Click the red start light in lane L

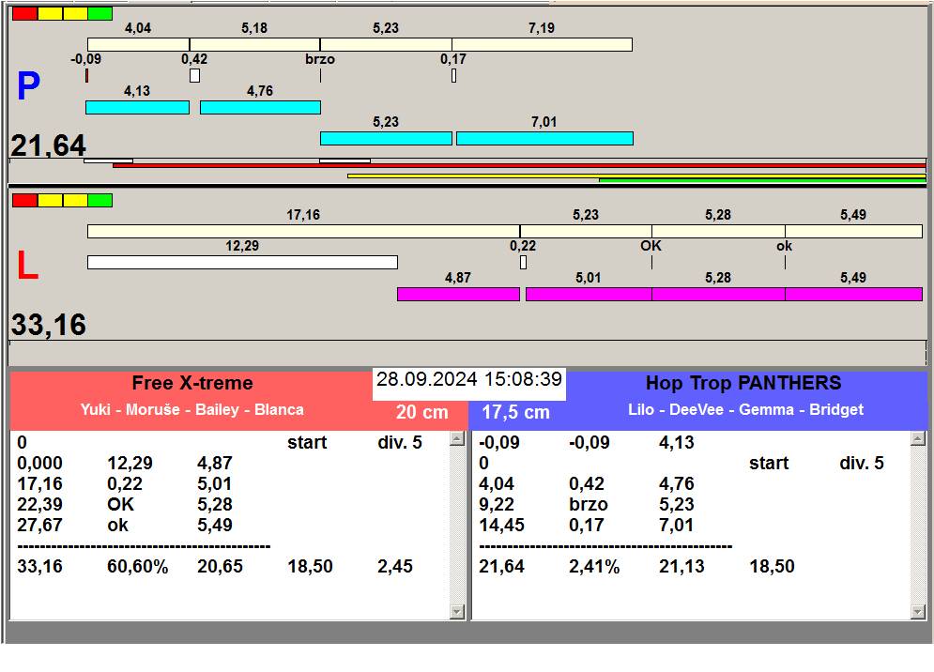[25, 200]
